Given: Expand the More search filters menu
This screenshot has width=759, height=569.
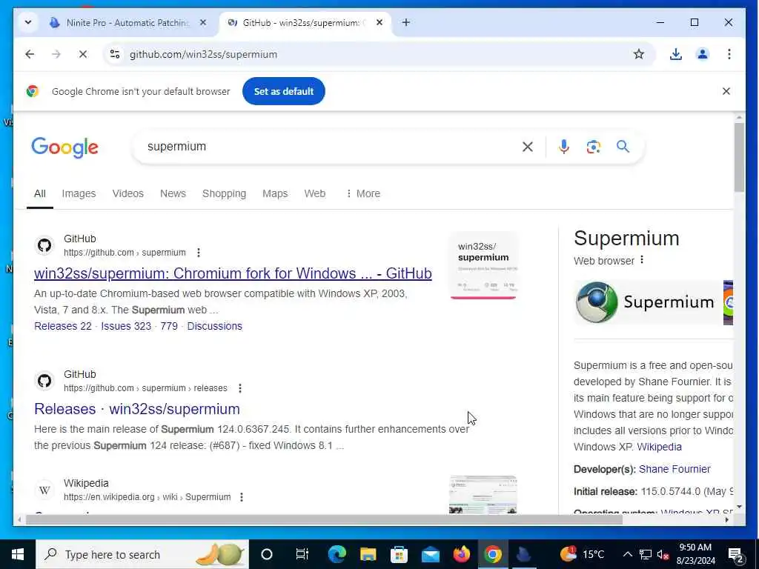Looking at the screenshot, I should click(363, 193).
